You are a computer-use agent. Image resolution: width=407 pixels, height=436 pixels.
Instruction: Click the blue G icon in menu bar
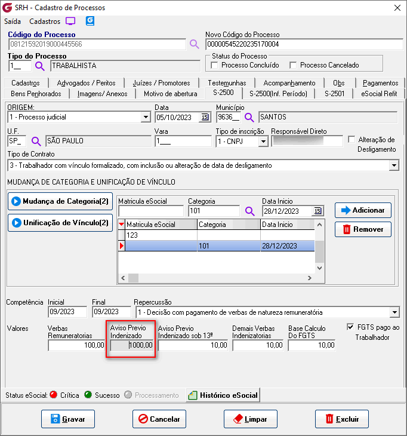90,21
